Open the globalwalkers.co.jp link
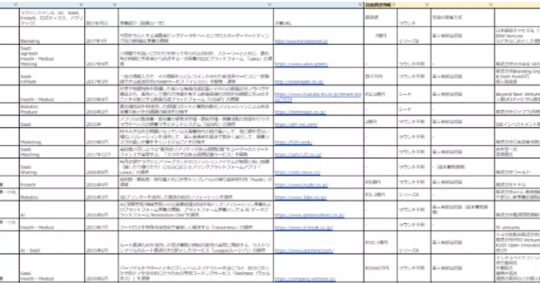This screenshot has height=283, width=540. tap(309, 215)
